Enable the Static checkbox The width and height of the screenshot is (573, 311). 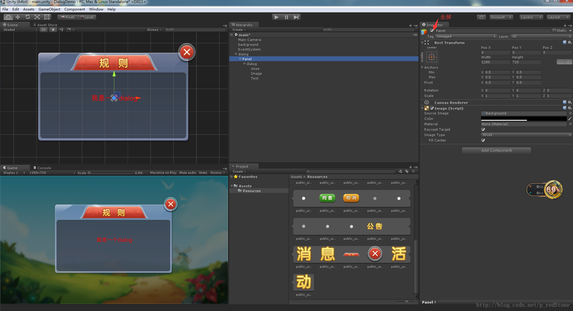(x=554, y=30)
